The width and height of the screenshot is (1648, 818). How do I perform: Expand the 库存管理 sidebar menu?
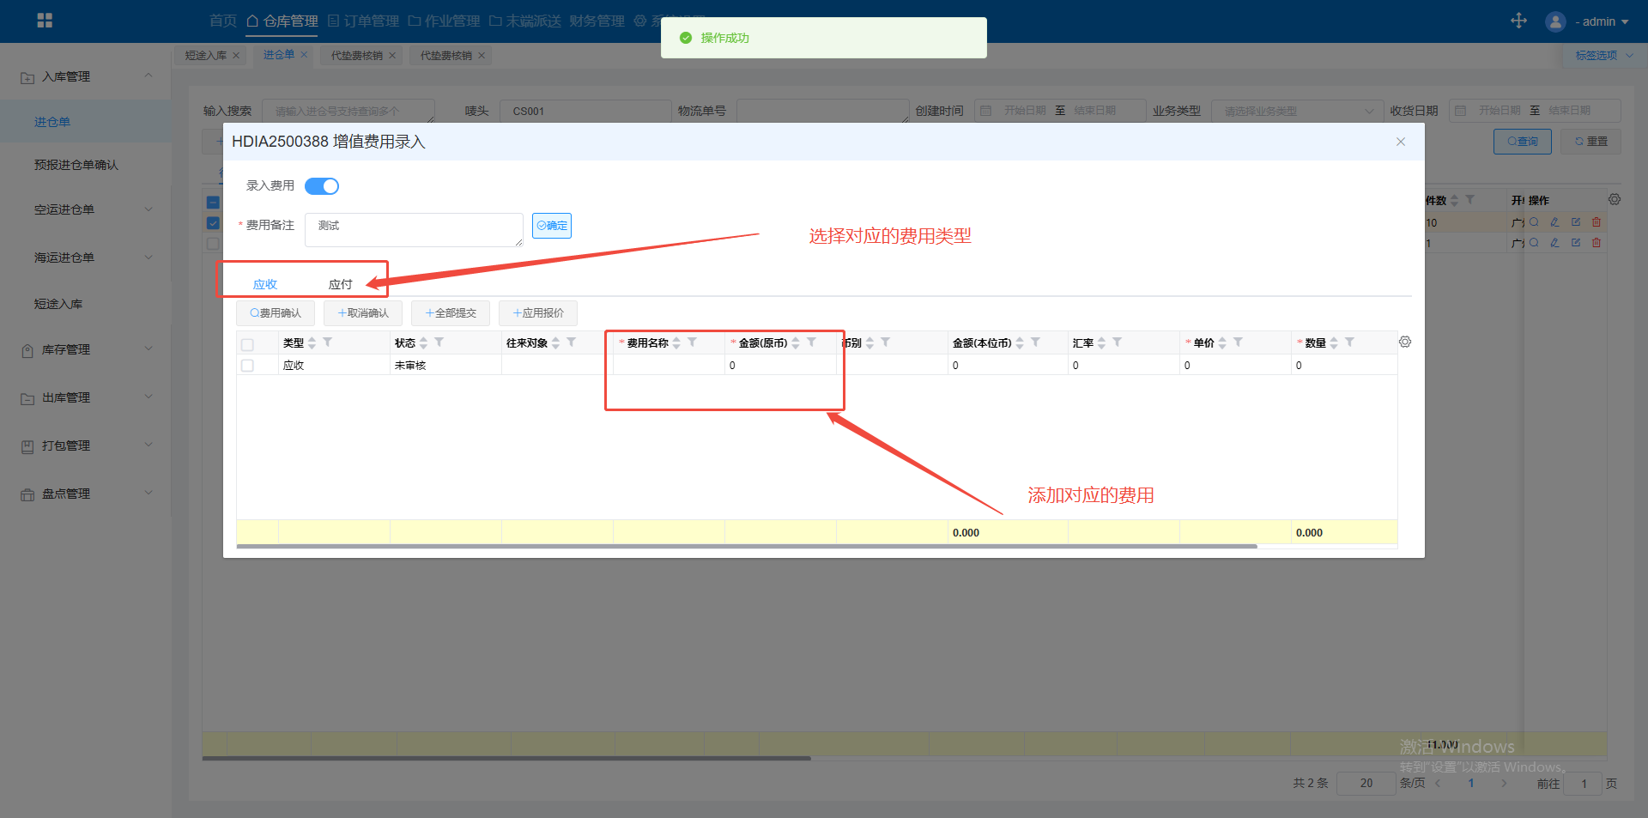86,349
